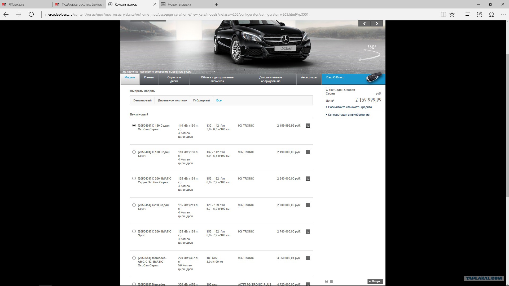Open reading view in the address bar

tap(443, 14)
